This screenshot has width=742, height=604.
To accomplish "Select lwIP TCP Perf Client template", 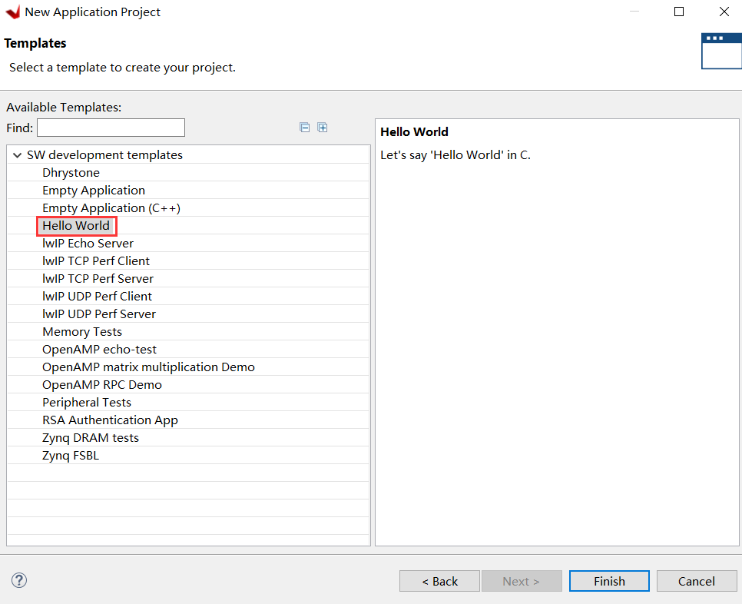I will pyautogui.click(x=96, y=261).
